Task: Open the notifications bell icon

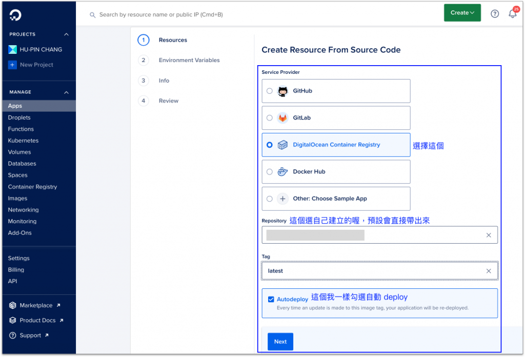Action: pos(513,13)
